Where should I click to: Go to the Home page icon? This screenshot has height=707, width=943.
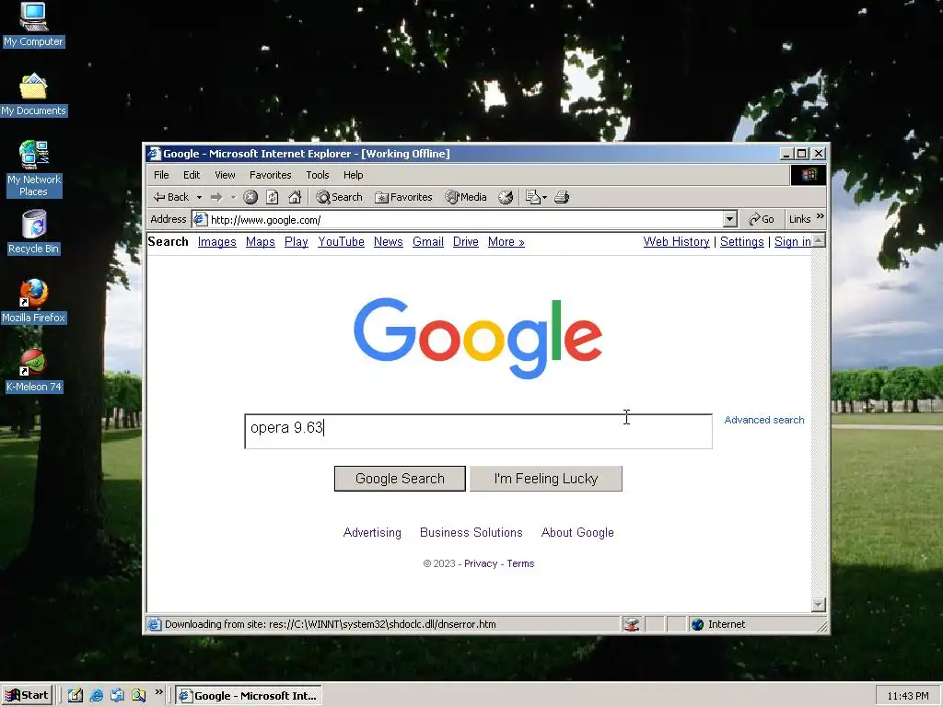point(295,197)
